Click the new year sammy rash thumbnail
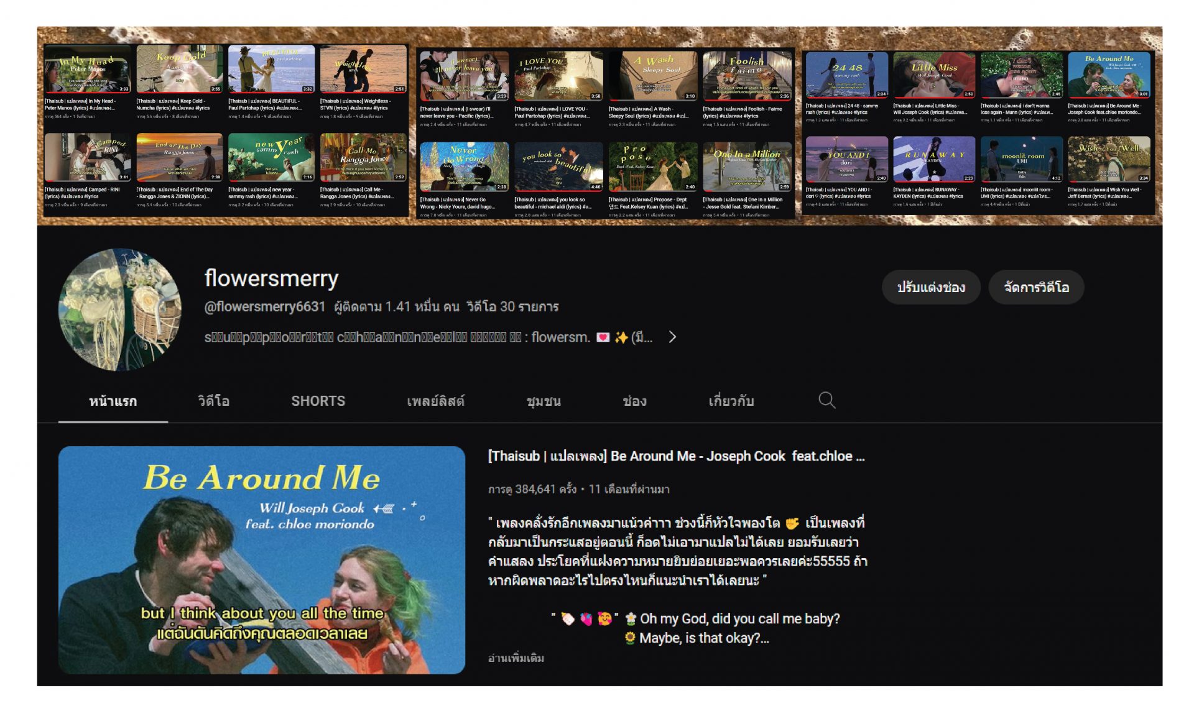This screenshot has width=1194, height=716. (x=271, y=157)
